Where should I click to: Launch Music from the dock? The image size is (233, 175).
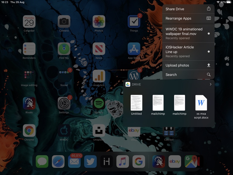pos(123,162)
